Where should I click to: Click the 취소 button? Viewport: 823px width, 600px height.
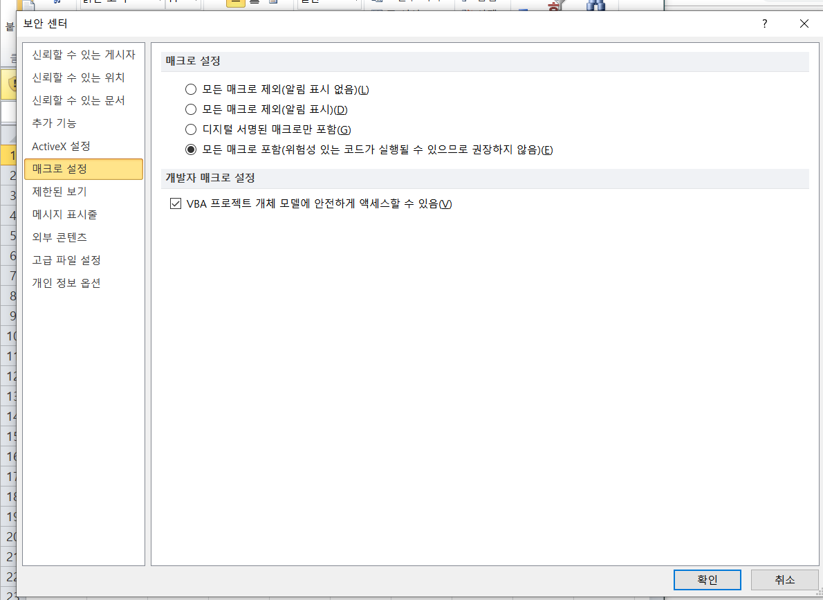click(x=784, y=580)
